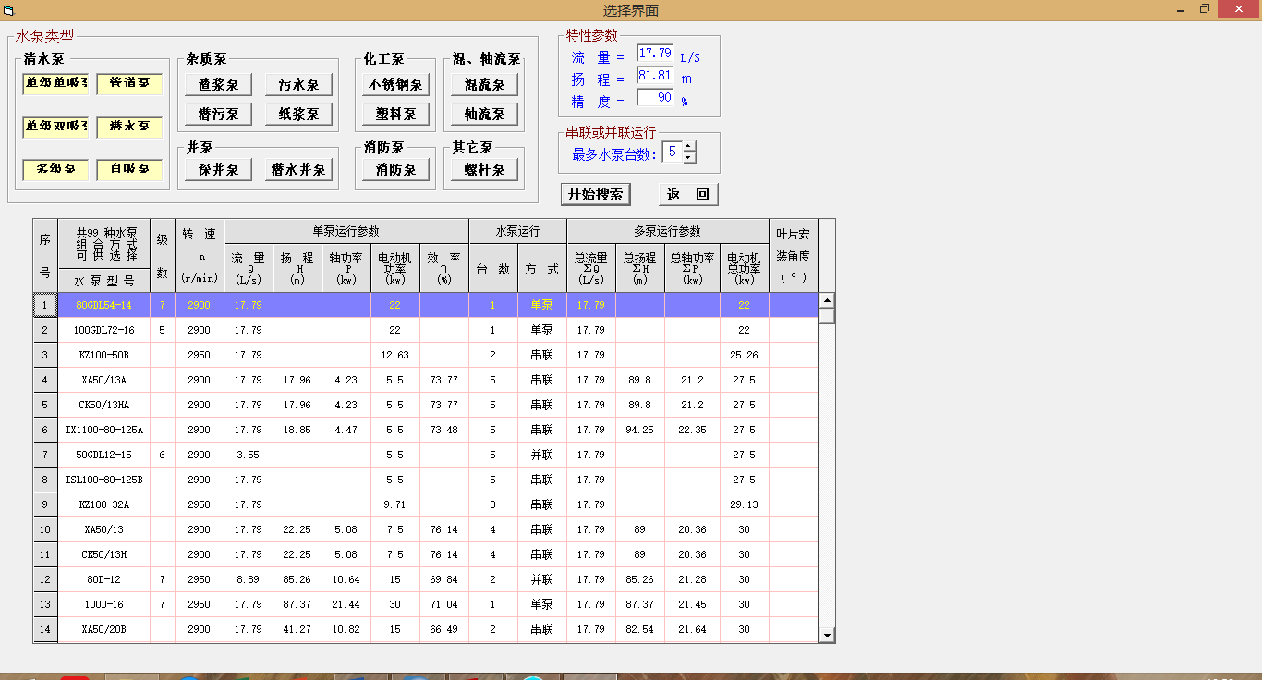Start the search with 开始搜索
Image resolution: width=1262 pixels, height=680 pixels.
tap(596, 194)
